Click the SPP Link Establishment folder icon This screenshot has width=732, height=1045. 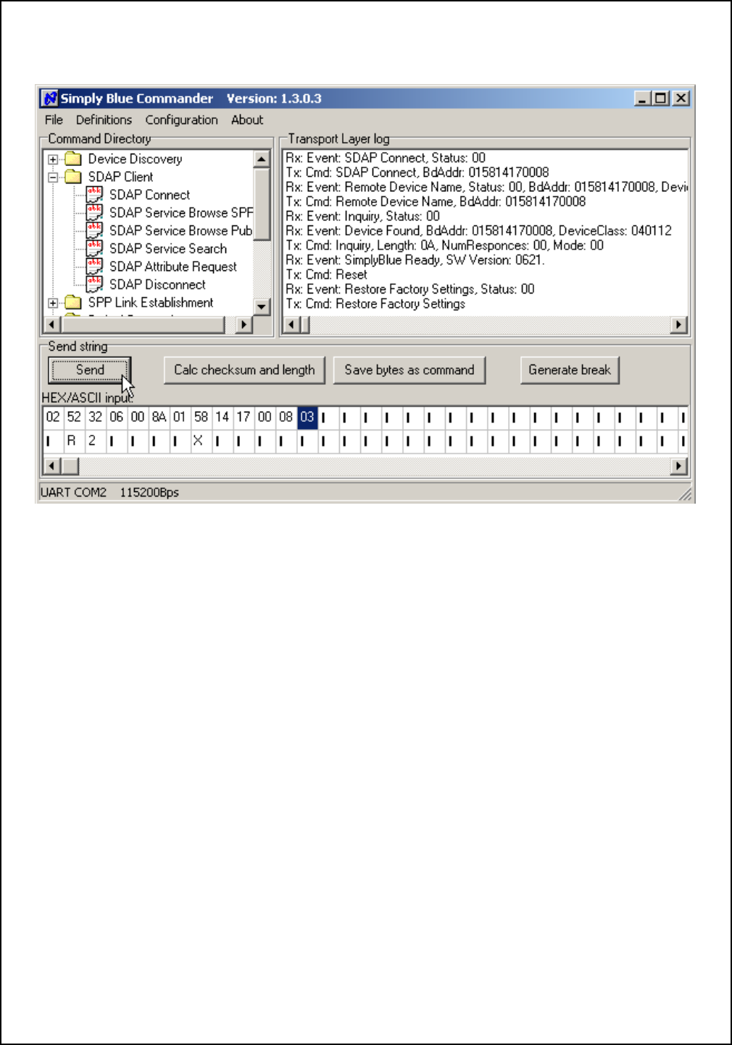(x=72, y=303)
